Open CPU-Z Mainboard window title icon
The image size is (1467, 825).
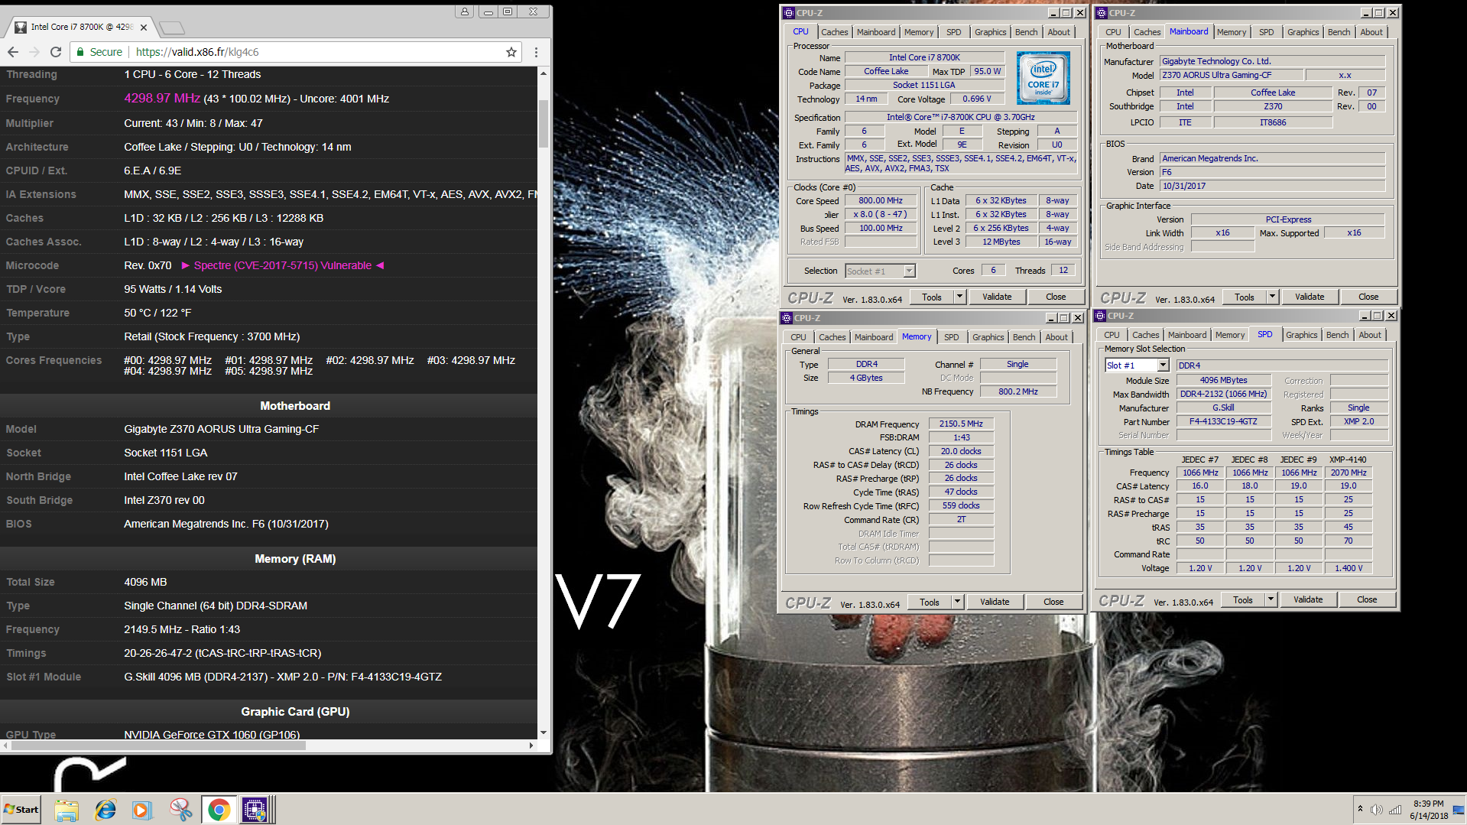coord(1102,13)
